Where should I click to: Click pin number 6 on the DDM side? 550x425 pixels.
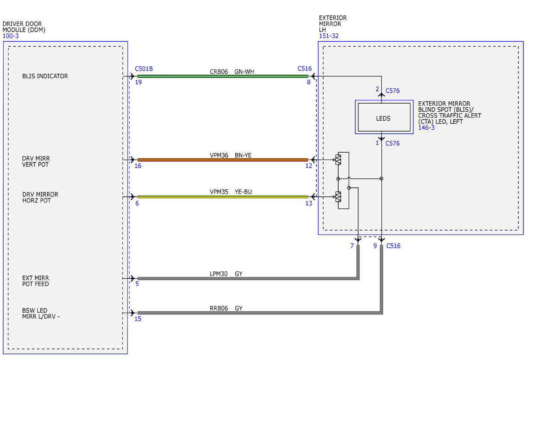[137, 203]
